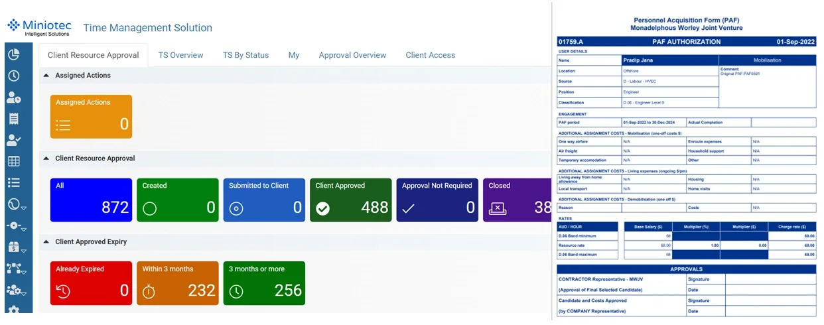
Task: Click the PAF AUTHORIZATION header in the form
Action: [687, 42]
